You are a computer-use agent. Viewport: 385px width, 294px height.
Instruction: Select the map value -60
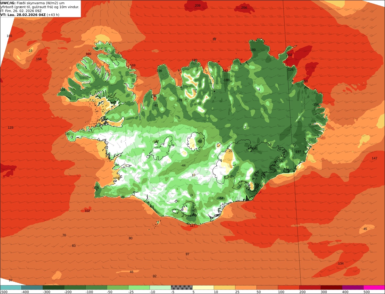click(x=200, y=141)
